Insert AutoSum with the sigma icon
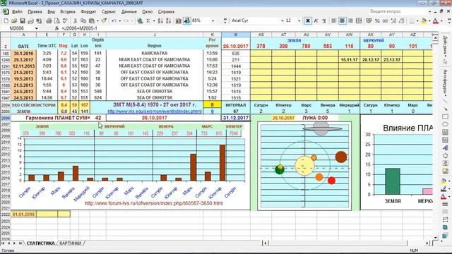 coord(148,20)
